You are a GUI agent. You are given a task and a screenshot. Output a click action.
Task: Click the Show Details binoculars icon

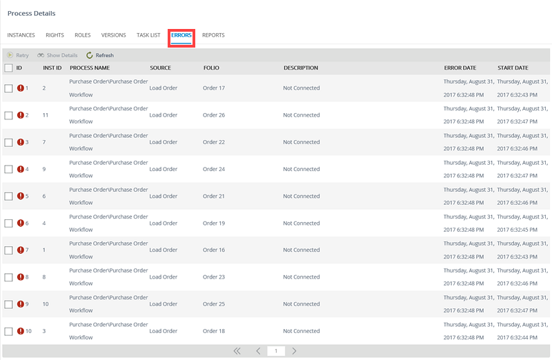coord(41,55)
